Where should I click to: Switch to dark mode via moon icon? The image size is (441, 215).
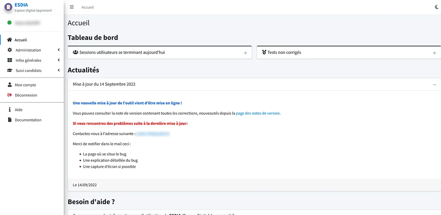pyautogui.click(x=437, y=7)
